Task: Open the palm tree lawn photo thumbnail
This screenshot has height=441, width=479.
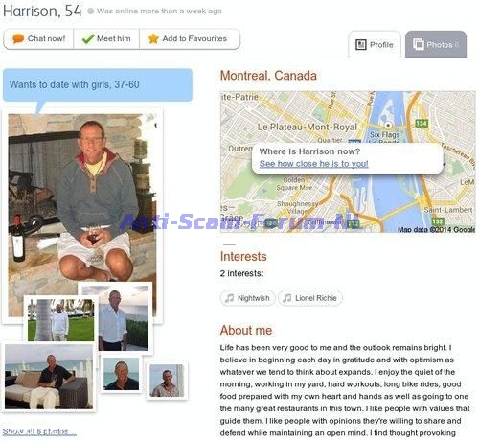Action: click(x=61, y=320)
